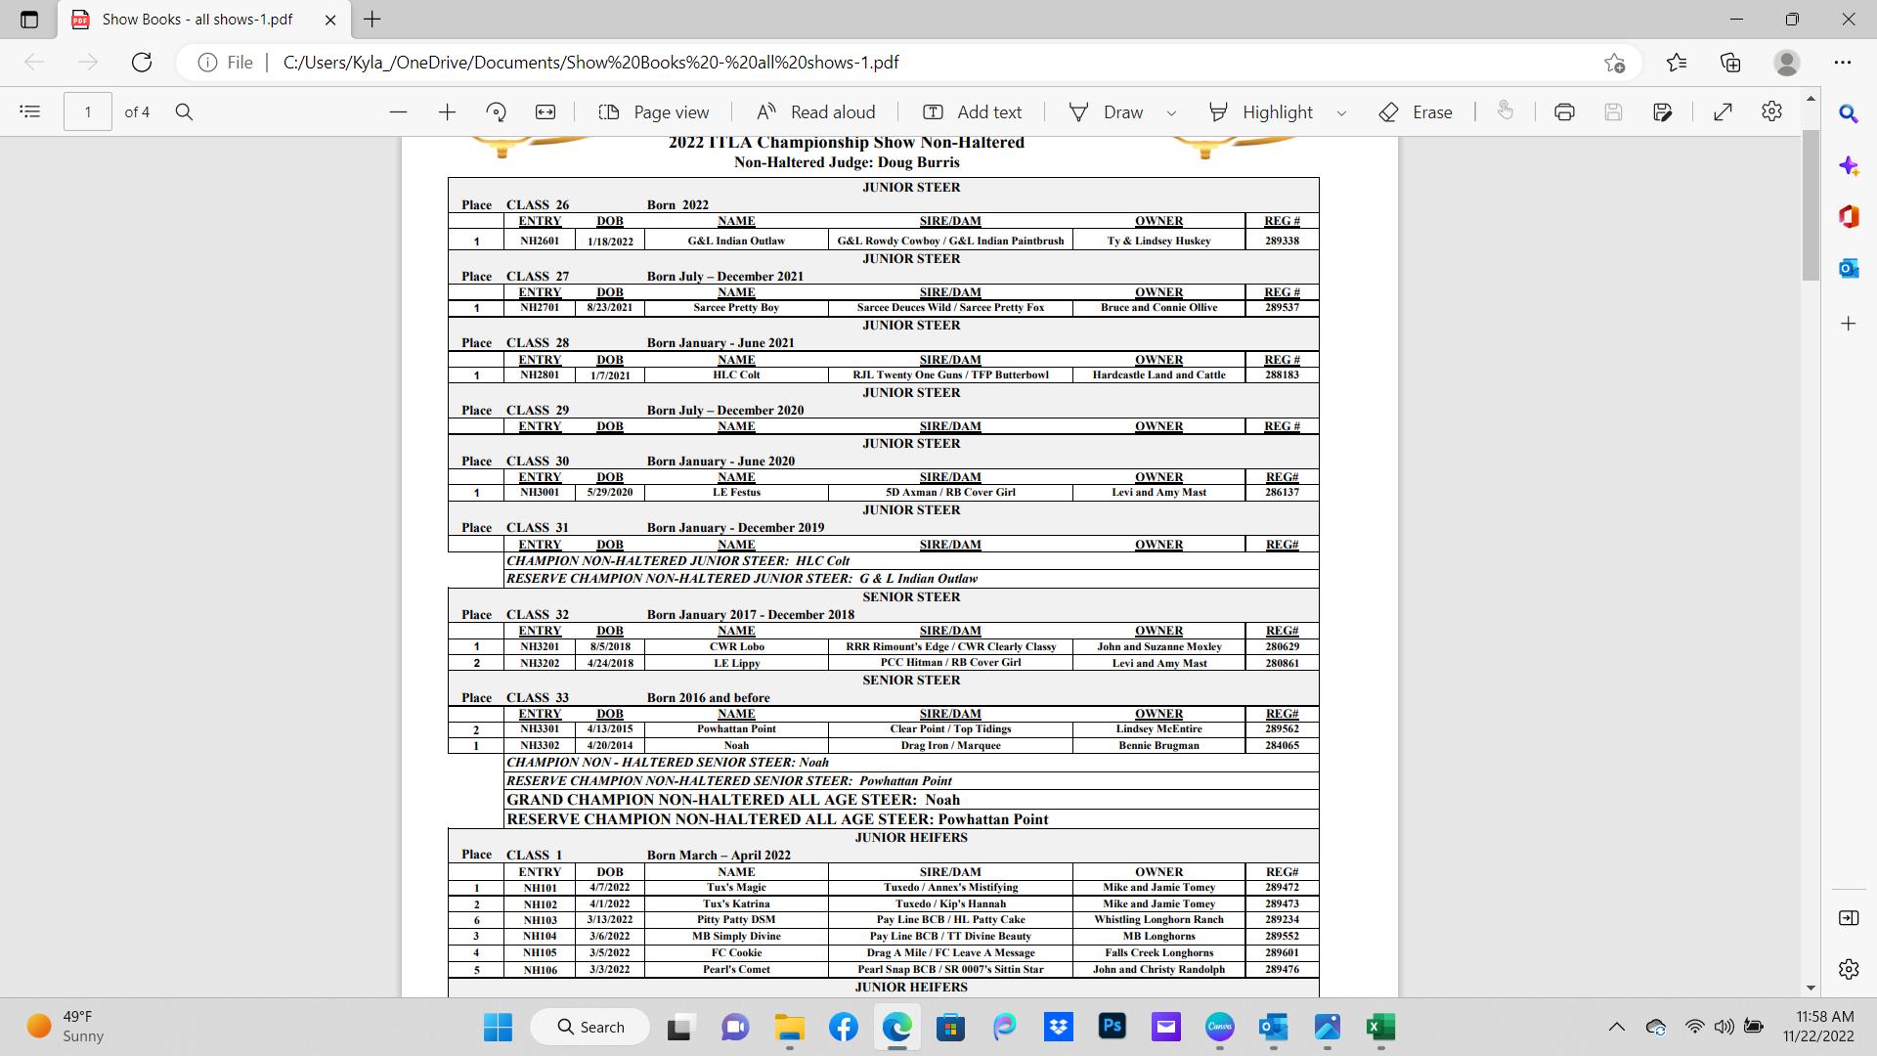
Task: Toggle the Draw tool on
Action: [1106, 112]
